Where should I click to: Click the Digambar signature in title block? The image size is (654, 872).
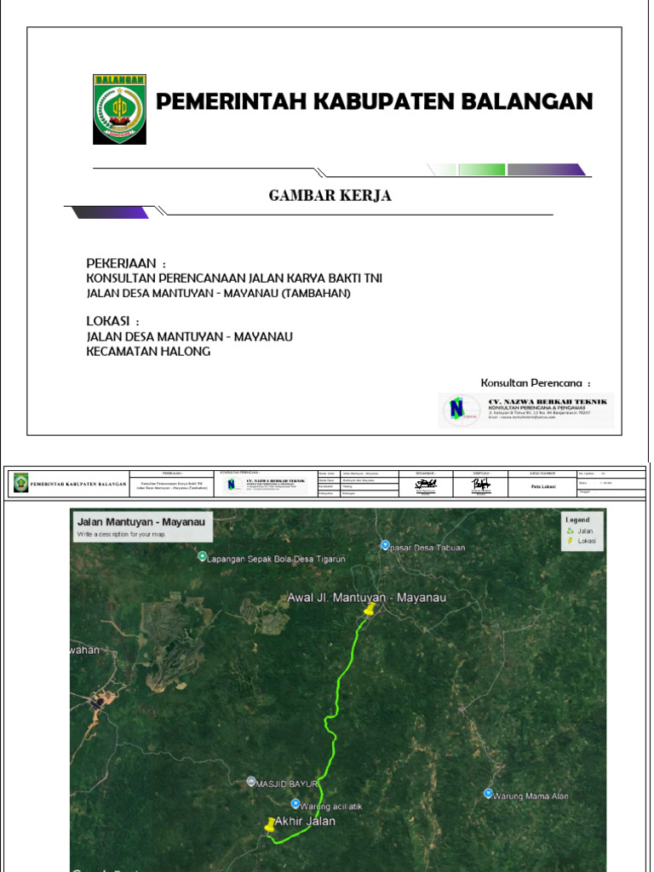(427, 485)
